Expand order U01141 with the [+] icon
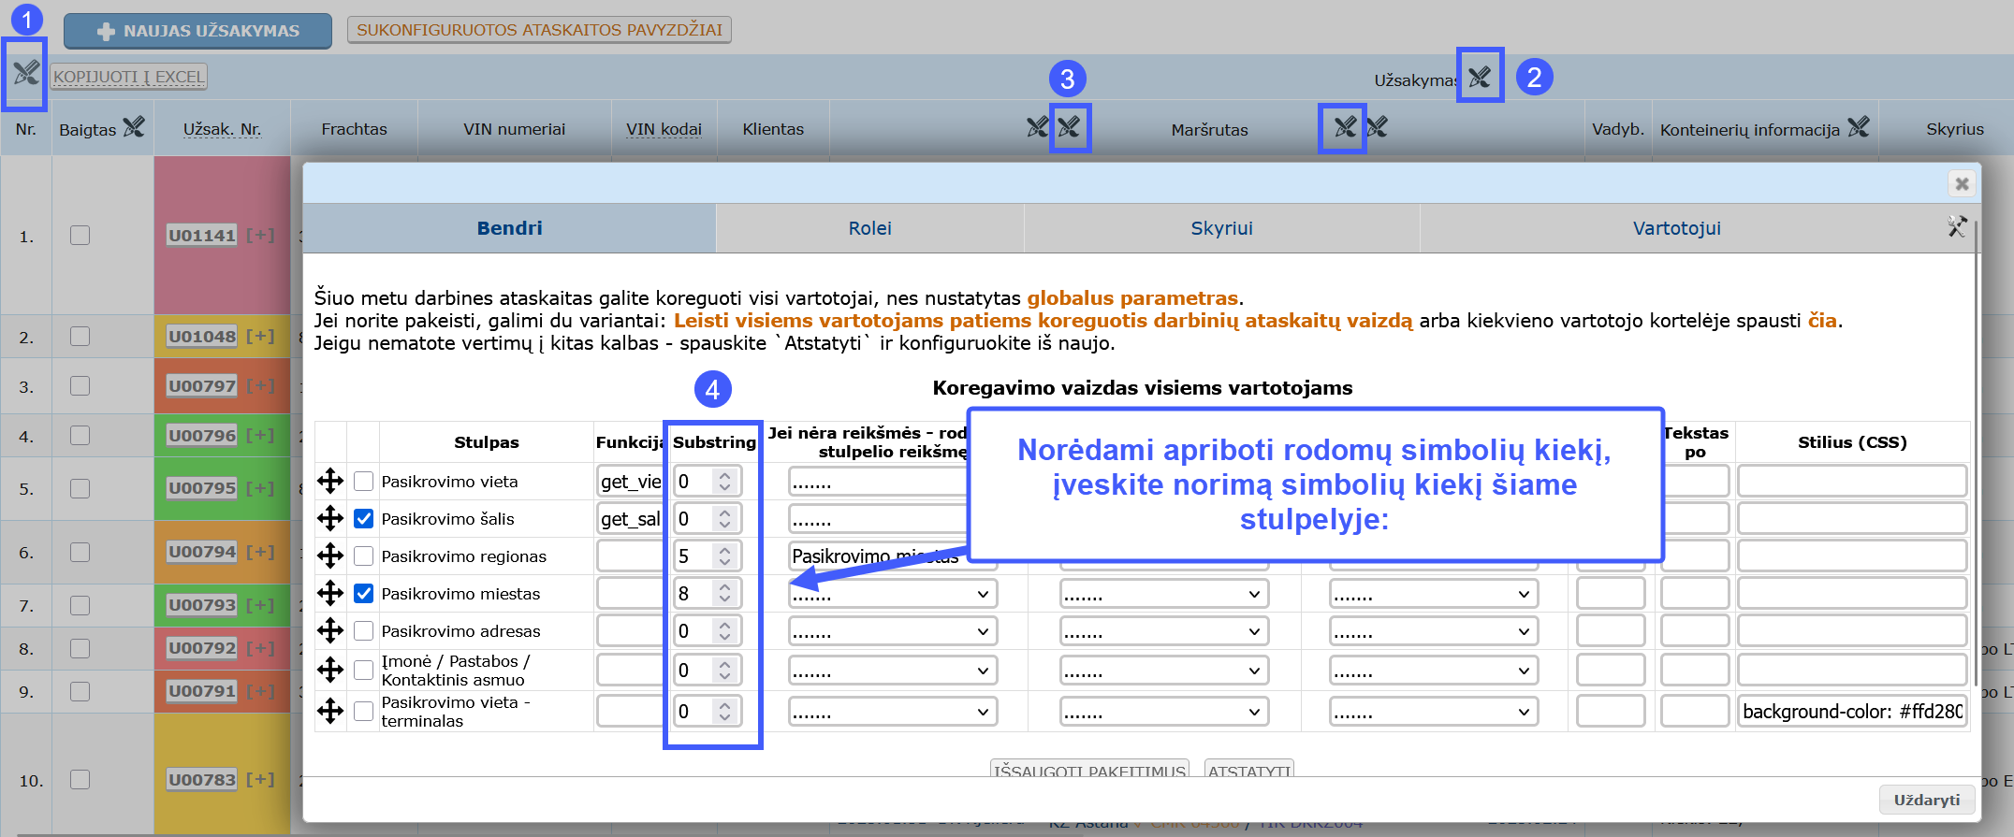The image size is (2014, 837). coord(261,236)
